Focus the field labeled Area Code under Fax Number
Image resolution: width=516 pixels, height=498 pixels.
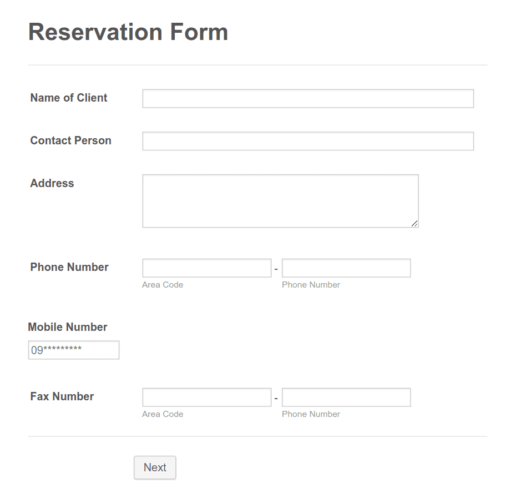tap(206, 397)
